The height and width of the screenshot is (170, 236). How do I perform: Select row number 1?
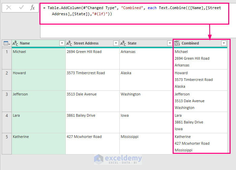[7, 59]
